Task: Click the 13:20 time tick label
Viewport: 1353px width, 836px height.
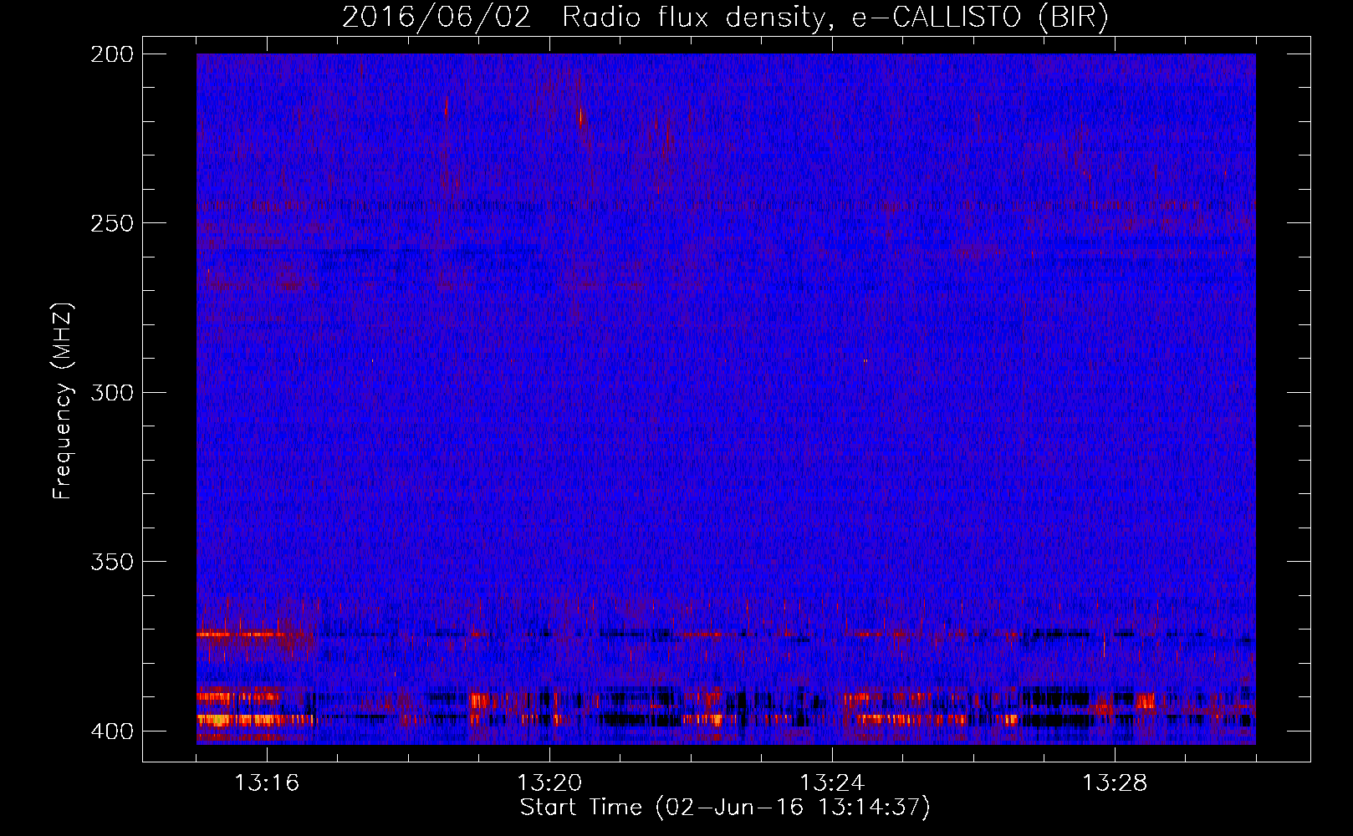Action: point(549,783)
